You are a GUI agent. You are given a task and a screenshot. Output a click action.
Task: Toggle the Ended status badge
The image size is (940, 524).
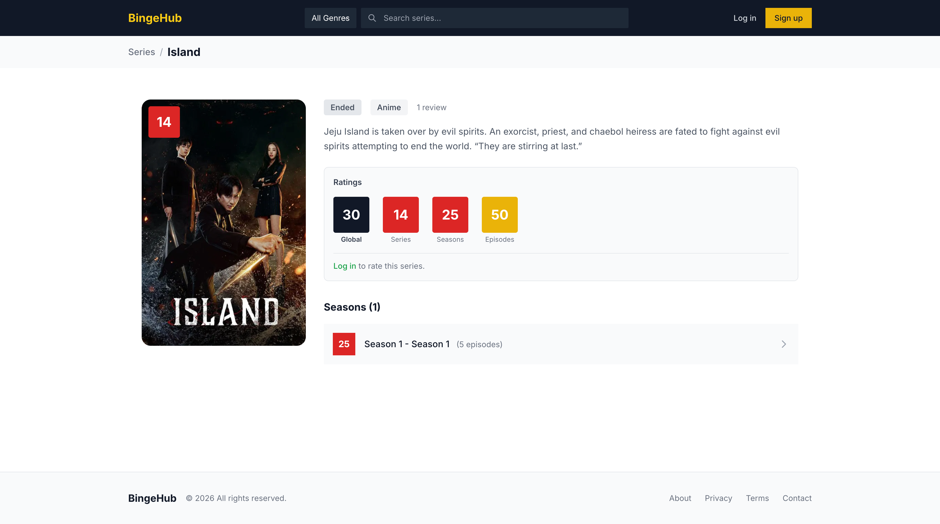coord(342,107)
